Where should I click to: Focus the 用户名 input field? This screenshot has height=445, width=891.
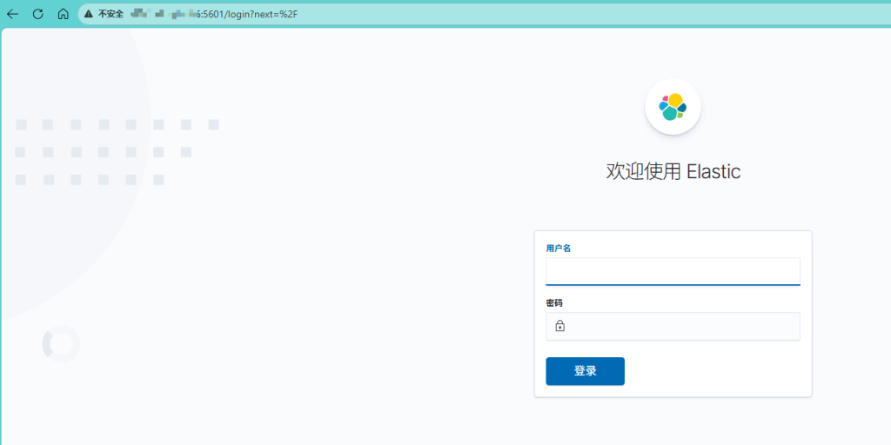673,270
